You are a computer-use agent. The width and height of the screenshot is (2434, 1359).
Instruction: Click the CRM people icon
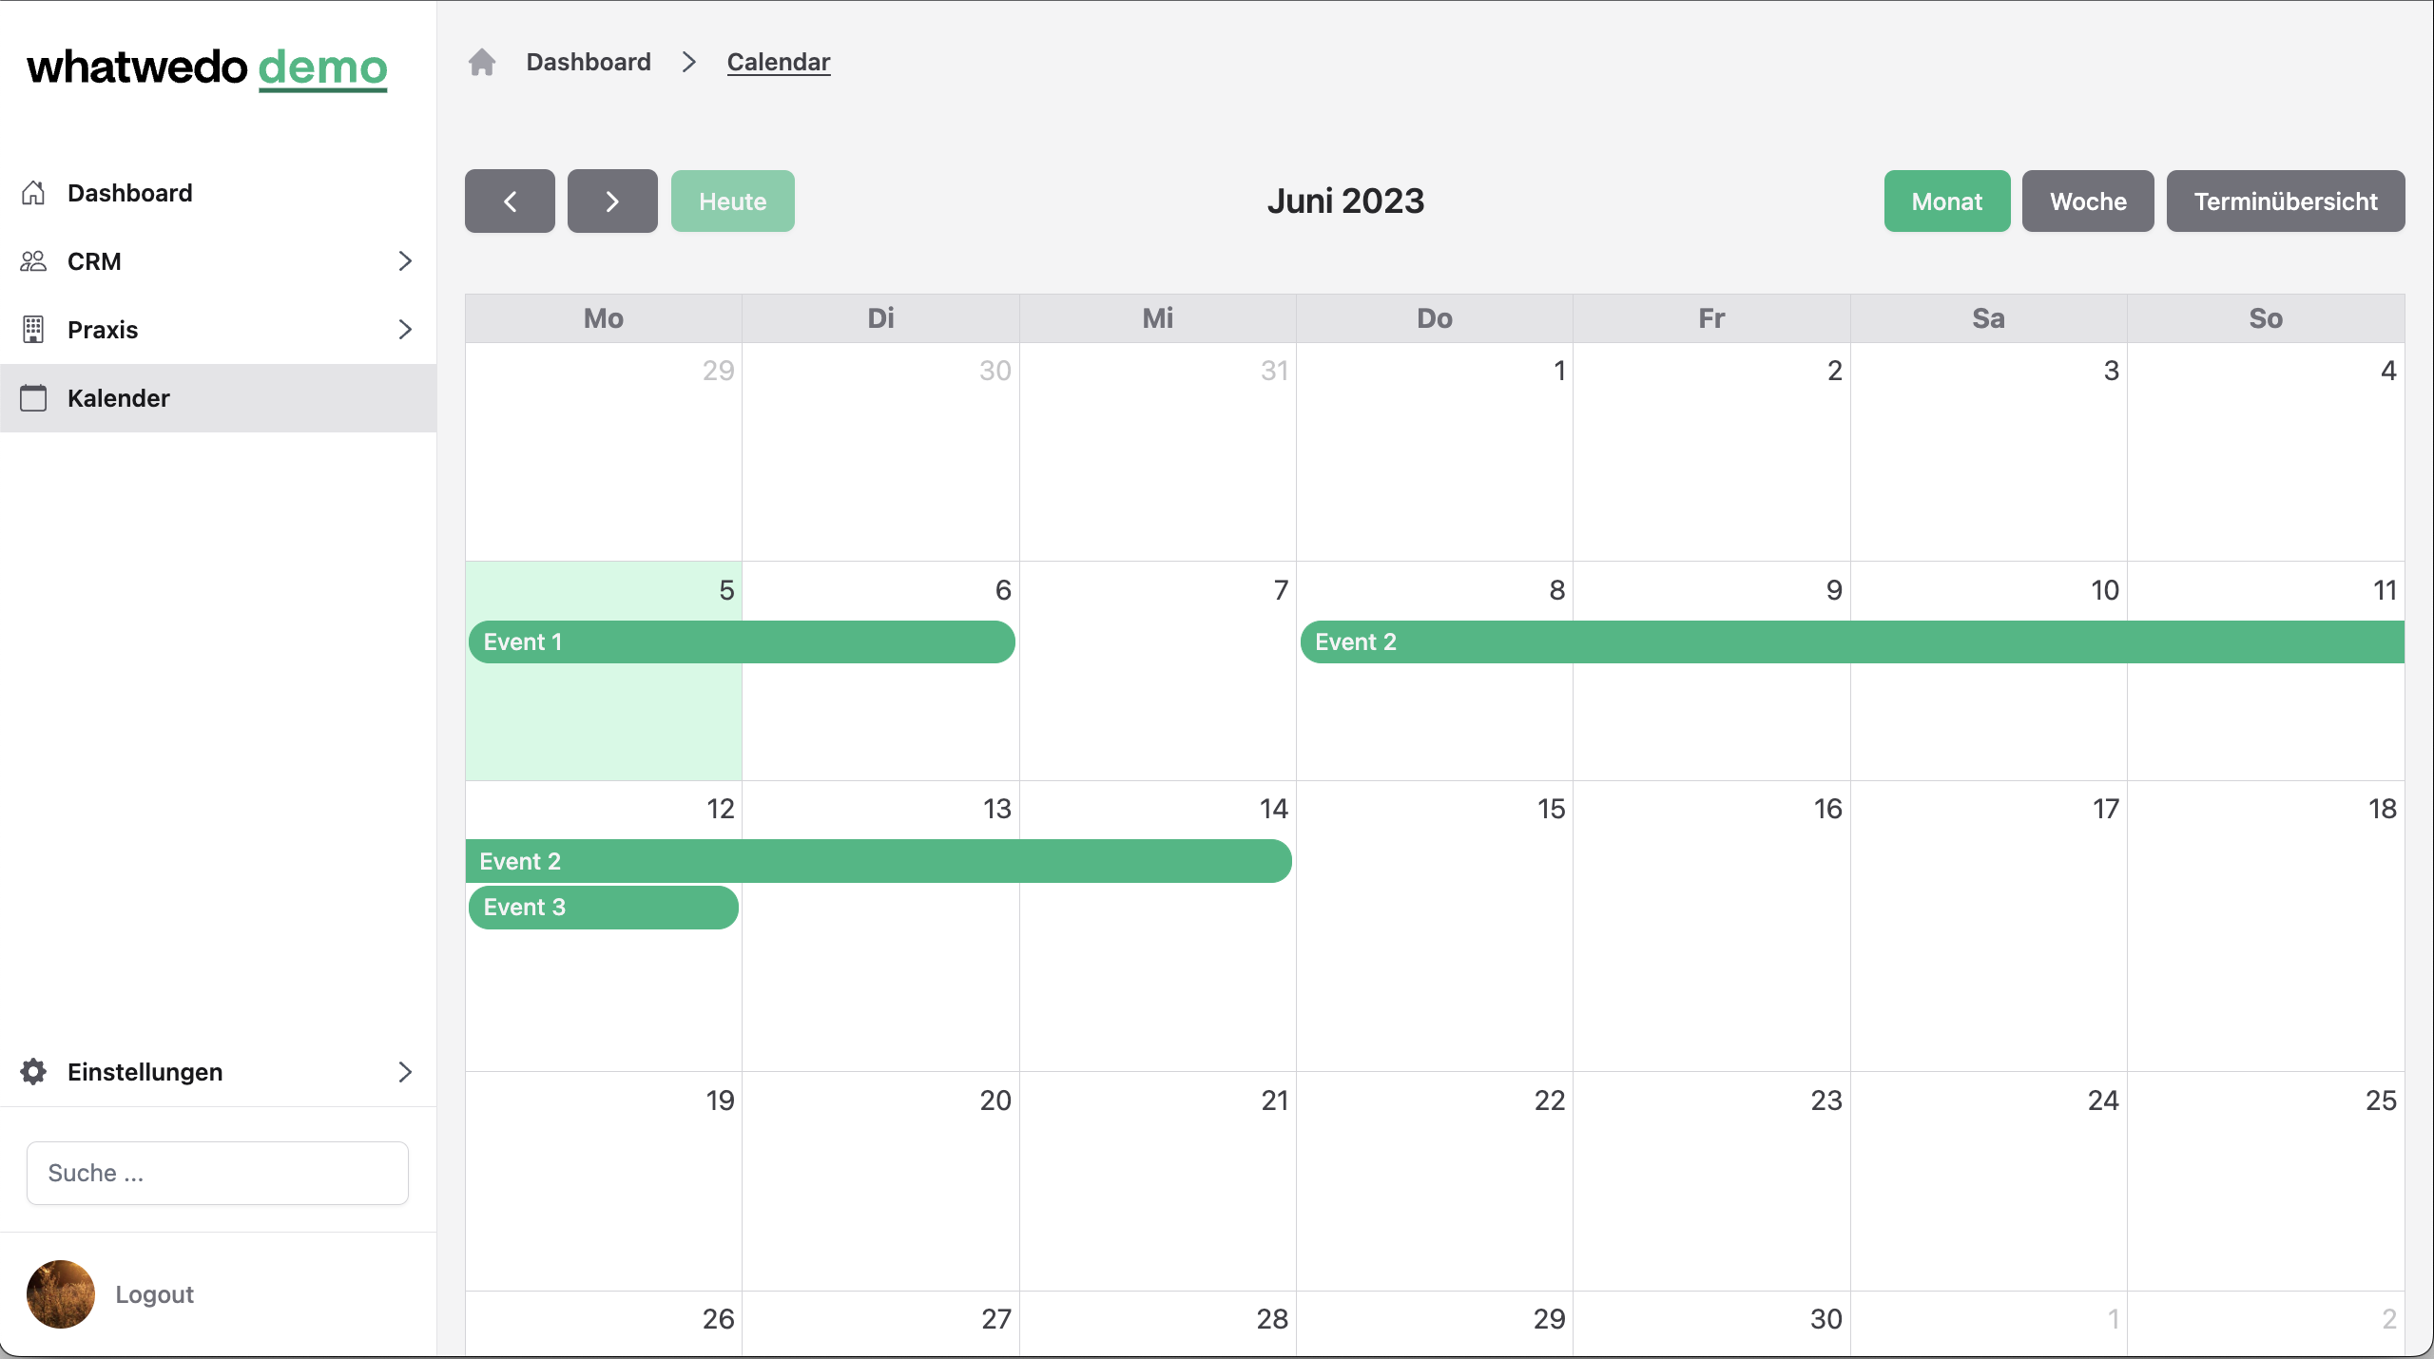click(33, 261)
